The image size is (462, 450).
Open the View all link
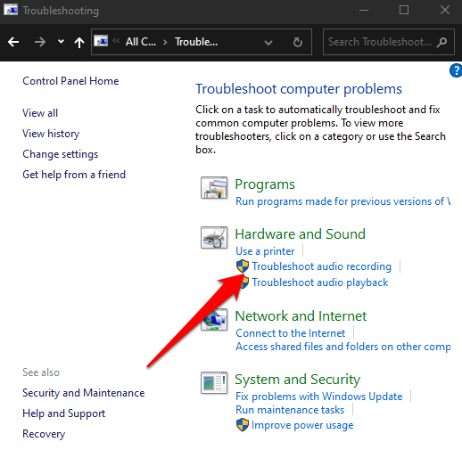click(40, 113)
